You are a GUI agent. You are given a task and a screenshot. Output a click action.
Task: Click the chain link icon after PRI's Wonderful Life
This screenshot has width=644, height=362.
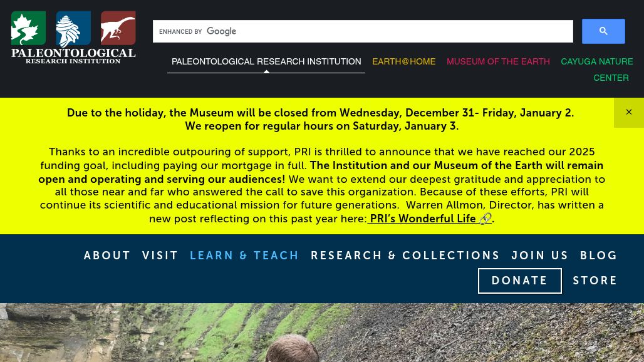pyautogui.click(x=485, y=219)
